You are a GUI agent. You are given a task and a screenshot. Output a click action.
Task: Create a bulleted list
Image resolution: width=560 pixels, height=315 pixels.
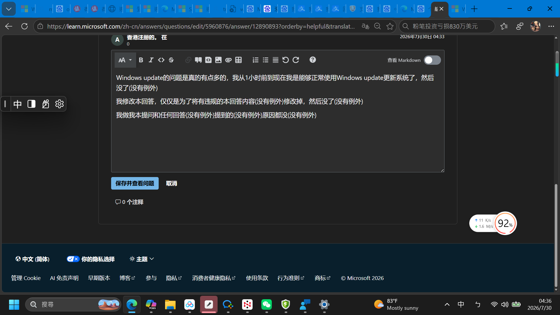coord(265,60)
